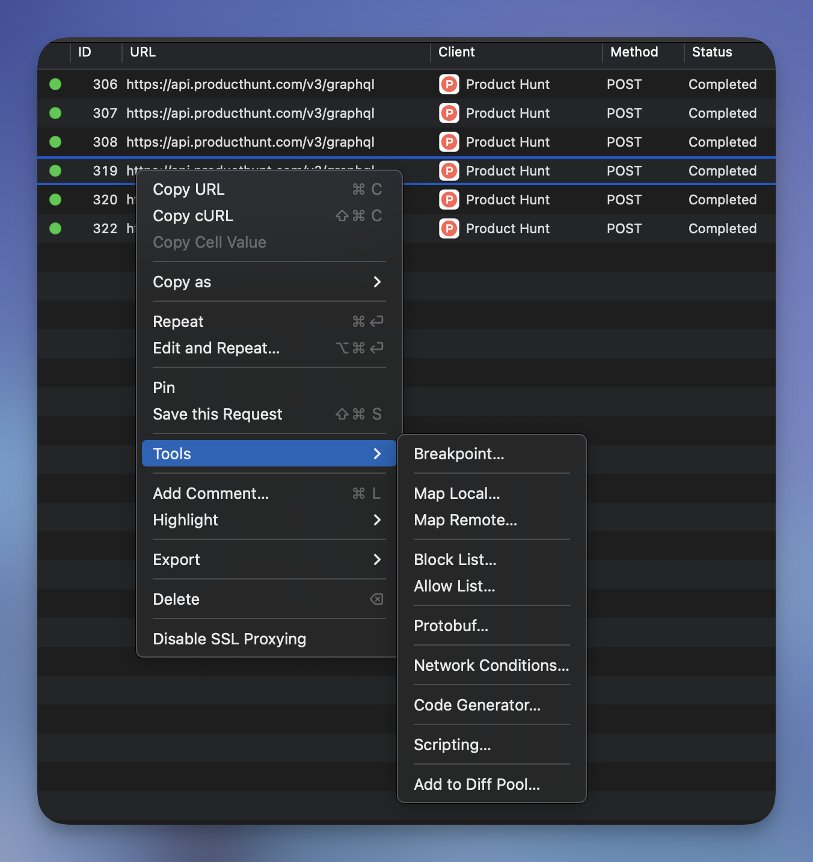Screen dimensions: 813x862
Task: Click Product Hunt icon in row 307
Action: coord(449,113)
